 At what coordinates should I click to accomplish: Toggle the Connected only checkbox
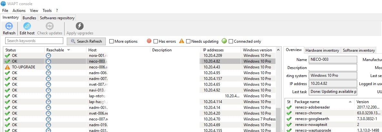pyautogui.click(x=231, y=41)
